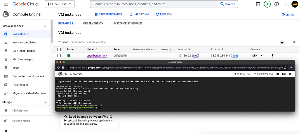This screenshot has width=299, height=134.
Task: Open the table help icon
Action: point(282,42)
